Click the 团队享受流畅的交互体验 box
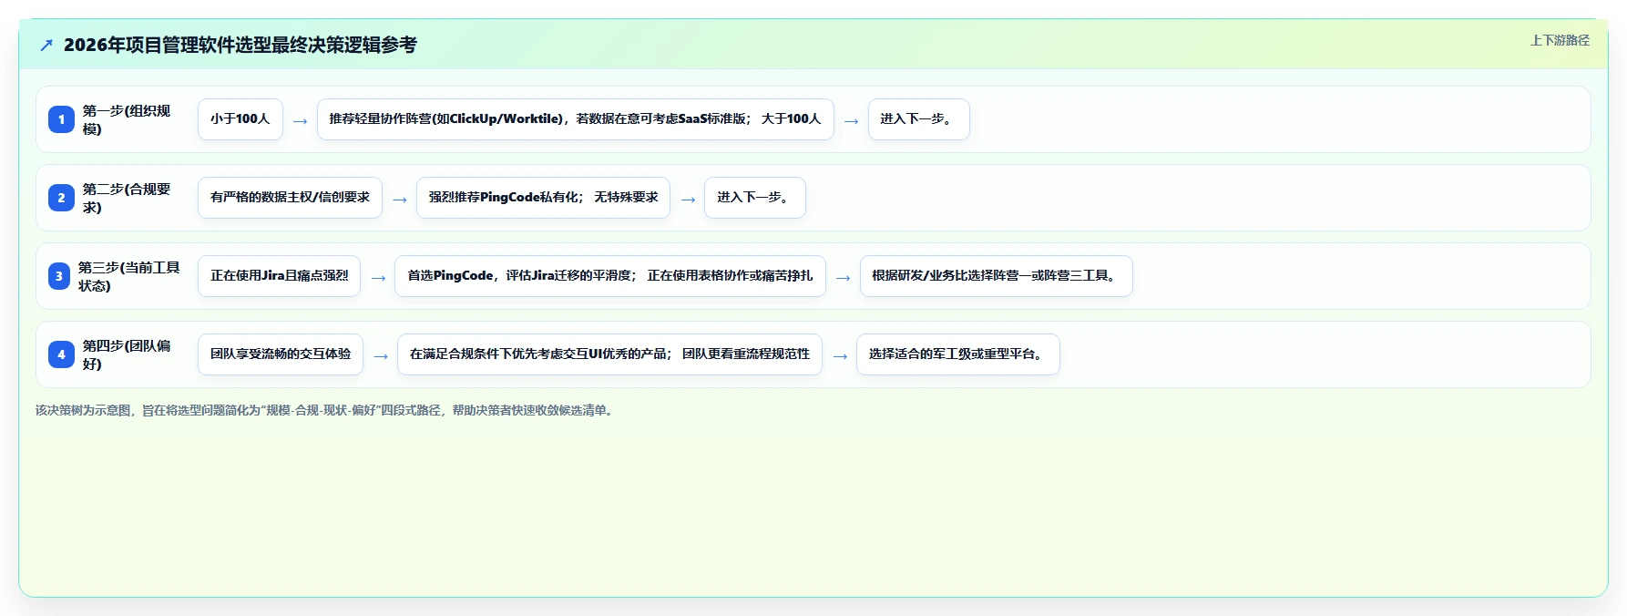 (281, 354)
